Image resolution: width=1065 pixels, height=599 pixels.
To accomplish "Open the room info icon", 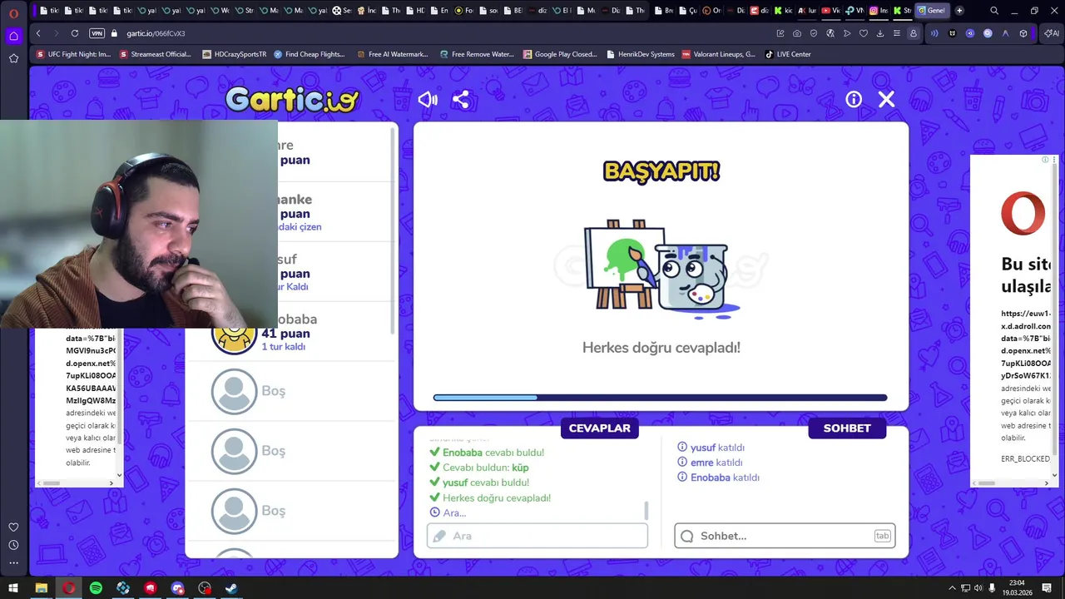I will 854,100.
